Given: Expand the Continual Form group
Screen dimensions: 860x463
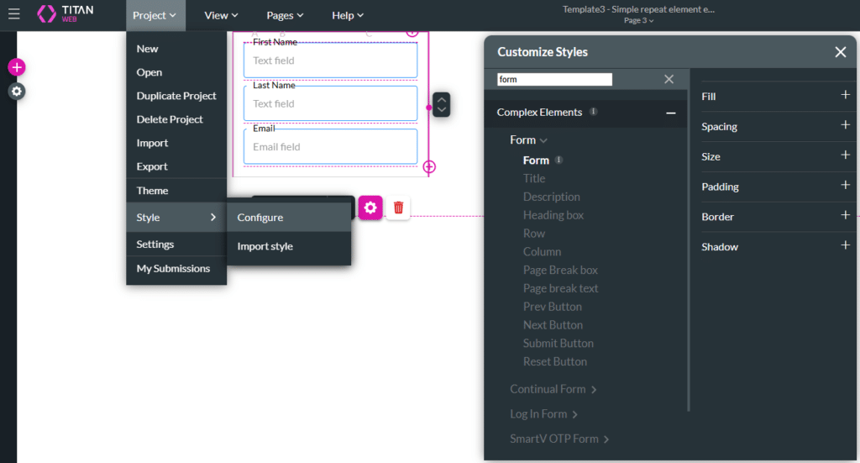Looking at the screenshot, I should point(553,389).
